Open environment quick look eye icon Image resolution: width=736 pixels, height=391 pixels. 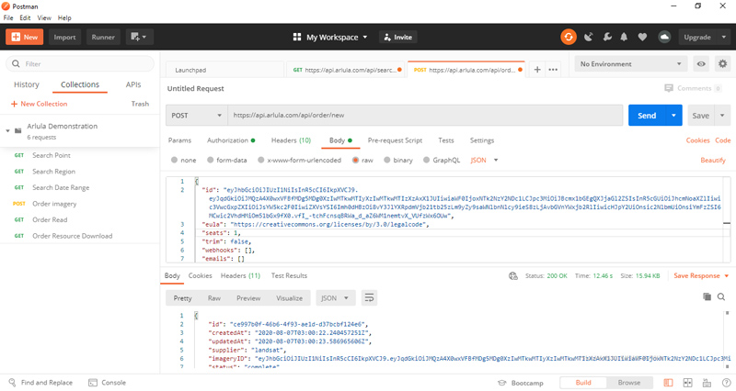(701, 63)
